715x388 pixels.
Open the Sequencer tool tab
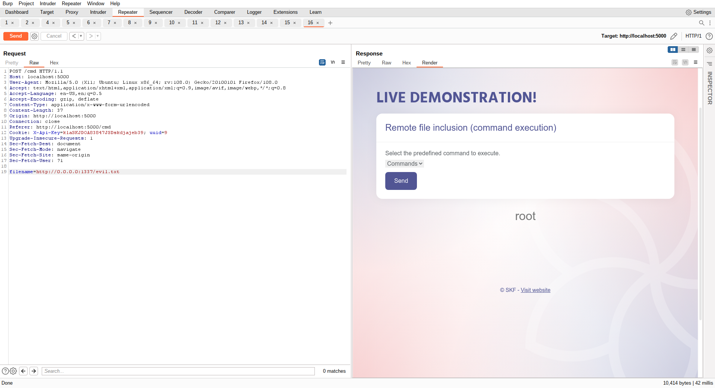click(x=161, y=12)
